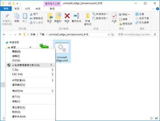
Task: Click 全部不選 select none
Action: (142, 18)
